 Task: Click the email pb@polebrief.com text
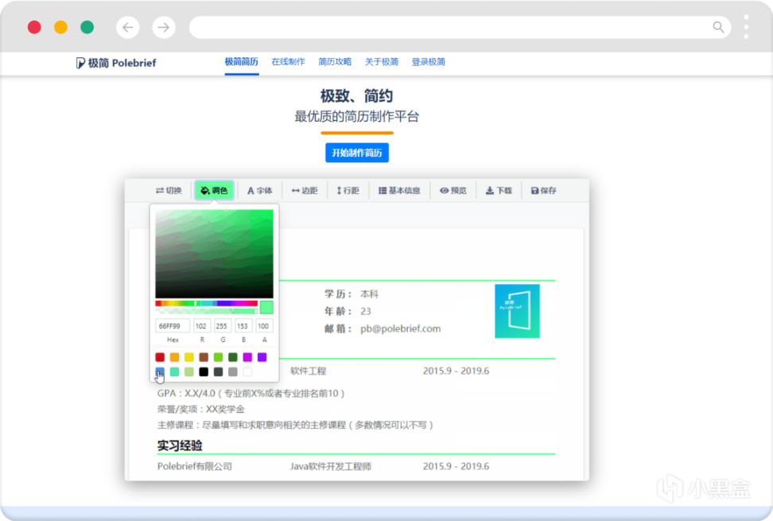coord(400,329)
